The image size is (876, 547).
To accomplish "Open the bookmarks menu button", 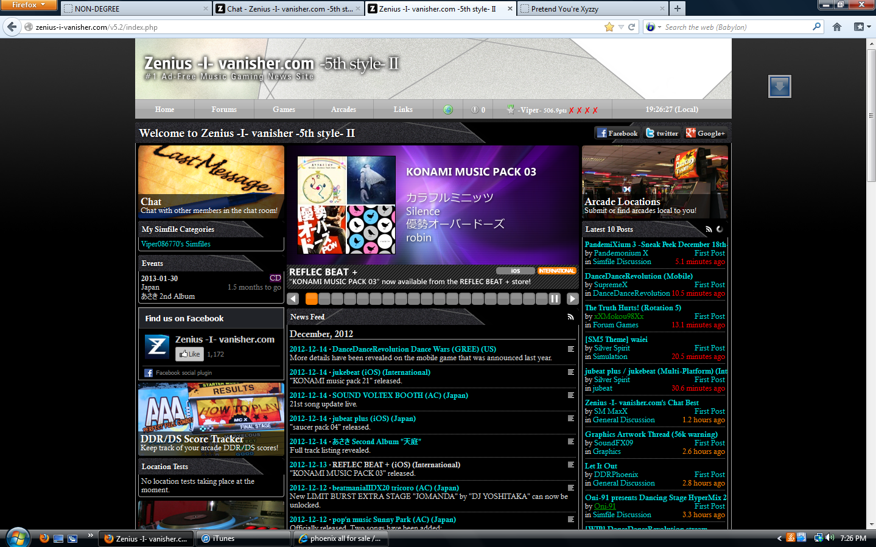I will pyautogui.click(x=861, y=27).
